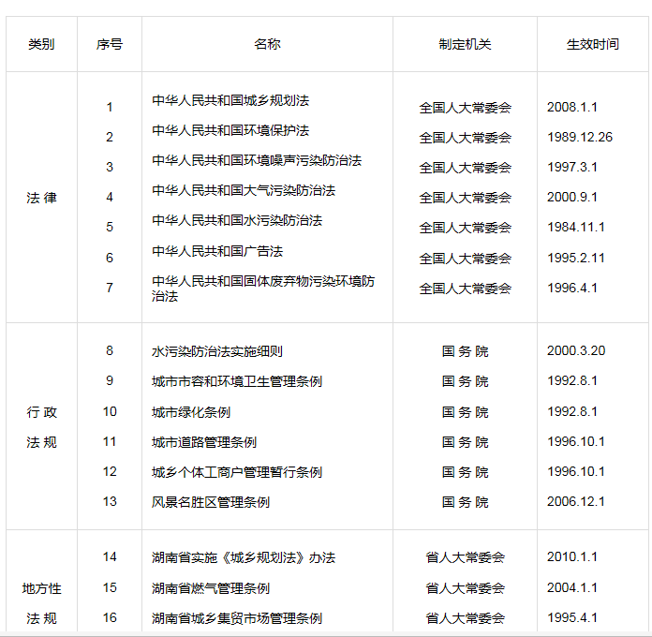
Task: Click the 类别 column header
Action: [x=41, y=44]
